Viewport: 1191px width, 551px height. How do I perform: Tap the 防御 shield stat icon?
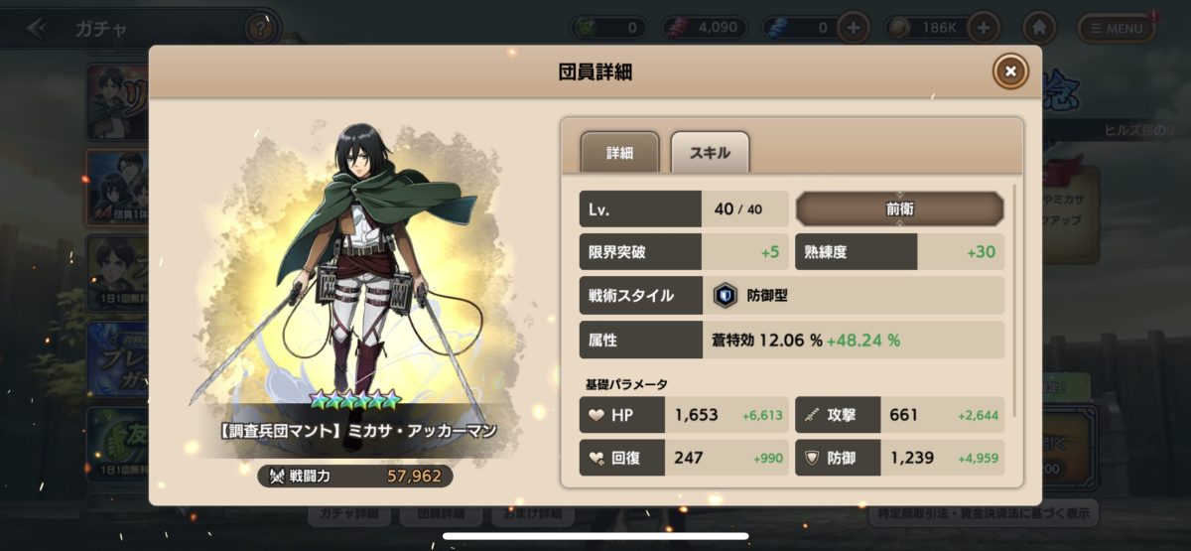click(813, 458)
